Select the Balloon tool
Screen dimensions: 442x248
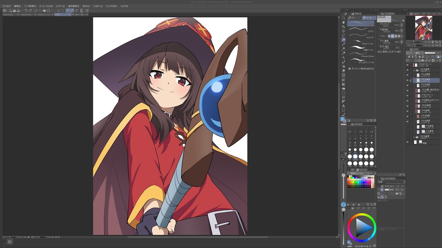[x=343, y=110]
